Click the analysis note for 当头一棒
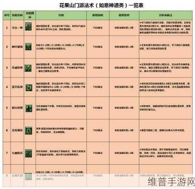This screenshot has width=195, height=189. point(165,28)
